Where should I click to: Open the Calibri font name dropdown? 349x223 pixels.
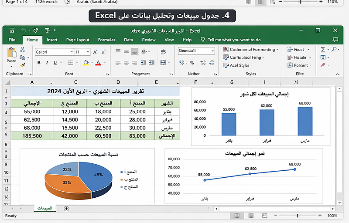point(72,52)
